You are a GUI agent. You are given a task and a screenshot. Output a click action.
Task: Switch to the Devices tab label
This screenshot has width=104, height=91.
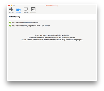click(x=26, y=12)
